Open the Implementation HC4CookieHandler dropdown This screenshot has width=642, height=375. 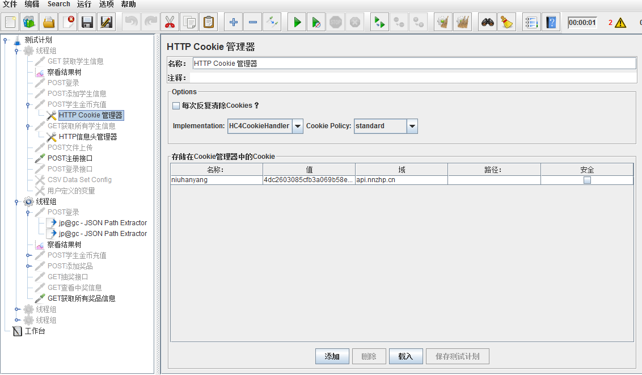(x=298, y=126)
